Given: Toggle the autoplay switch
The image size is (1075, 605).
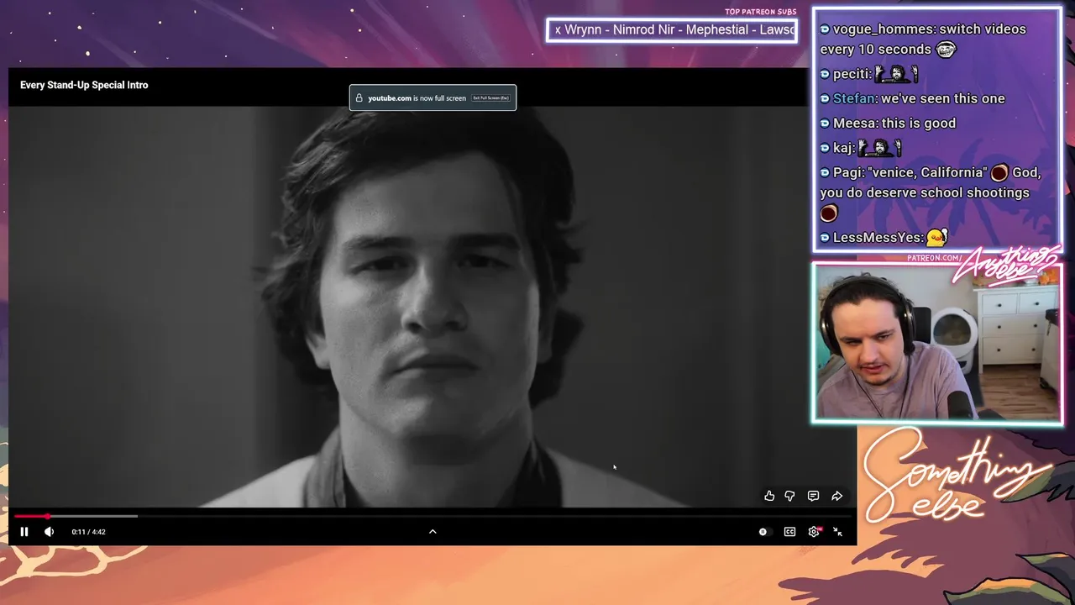Looking at the screenshot, I should 763,532.
